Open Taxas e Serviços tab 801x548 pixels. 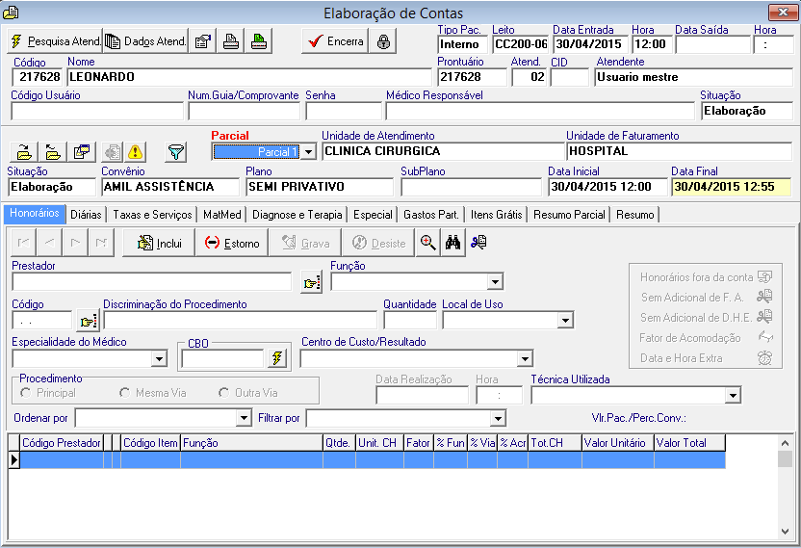coord(152,215)
